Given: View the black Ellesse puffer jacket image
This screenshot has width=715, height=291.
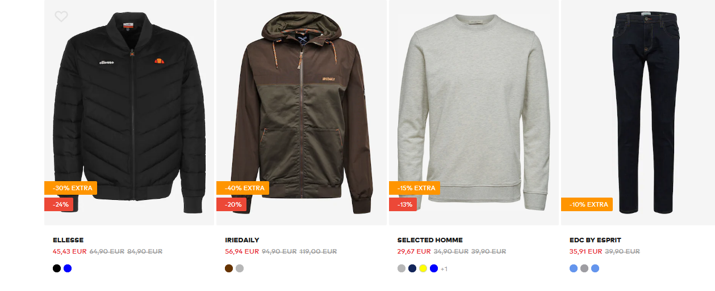Looking at the screenshot, I should click(129, 112).
